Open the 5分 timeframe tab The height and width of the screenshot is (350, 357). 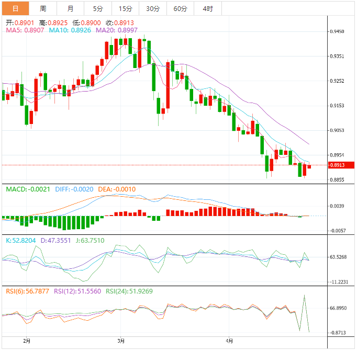[x=98, y=9]
